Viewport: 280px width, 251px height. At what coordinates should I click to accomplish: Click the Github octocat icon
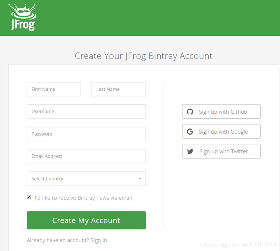[190, 112]
